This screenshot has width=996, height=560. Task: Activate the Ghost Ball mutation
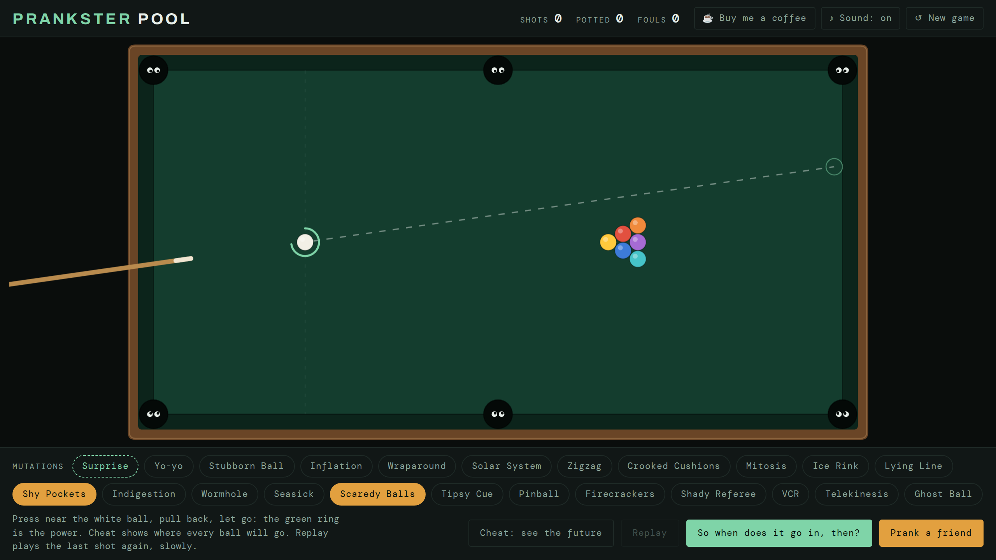[943, 494]
